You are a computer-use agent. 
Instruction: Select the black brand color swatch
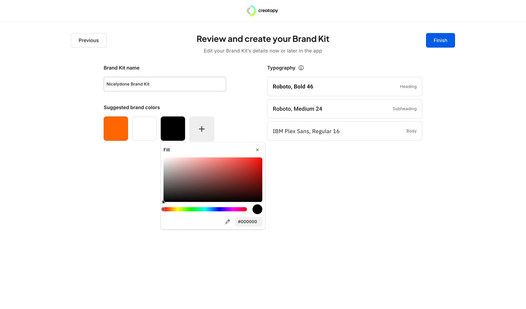point(173,128)
